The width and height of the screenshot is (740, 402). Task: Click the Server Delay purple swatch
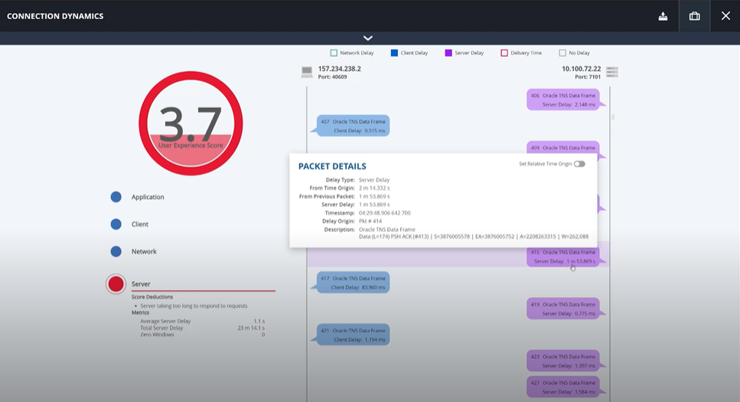pos(448,53)
